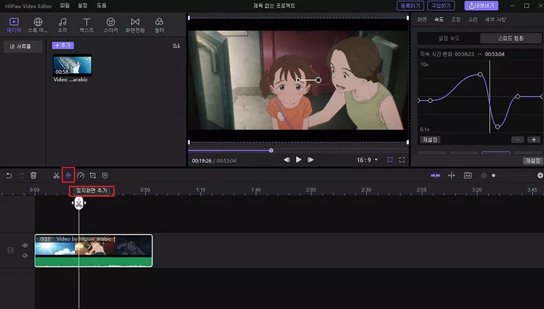
Task: Export the project with 내보내기
Action: pos(481,6)
